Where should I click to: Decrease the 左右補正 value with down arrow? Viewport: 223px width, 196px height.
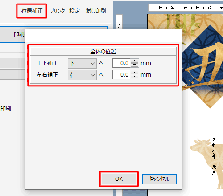click(135, 77)
